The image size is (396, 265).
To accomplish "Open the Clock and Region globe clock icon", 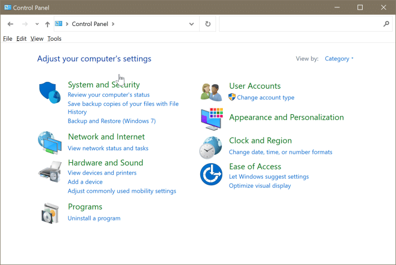I will tap(210, 147).
